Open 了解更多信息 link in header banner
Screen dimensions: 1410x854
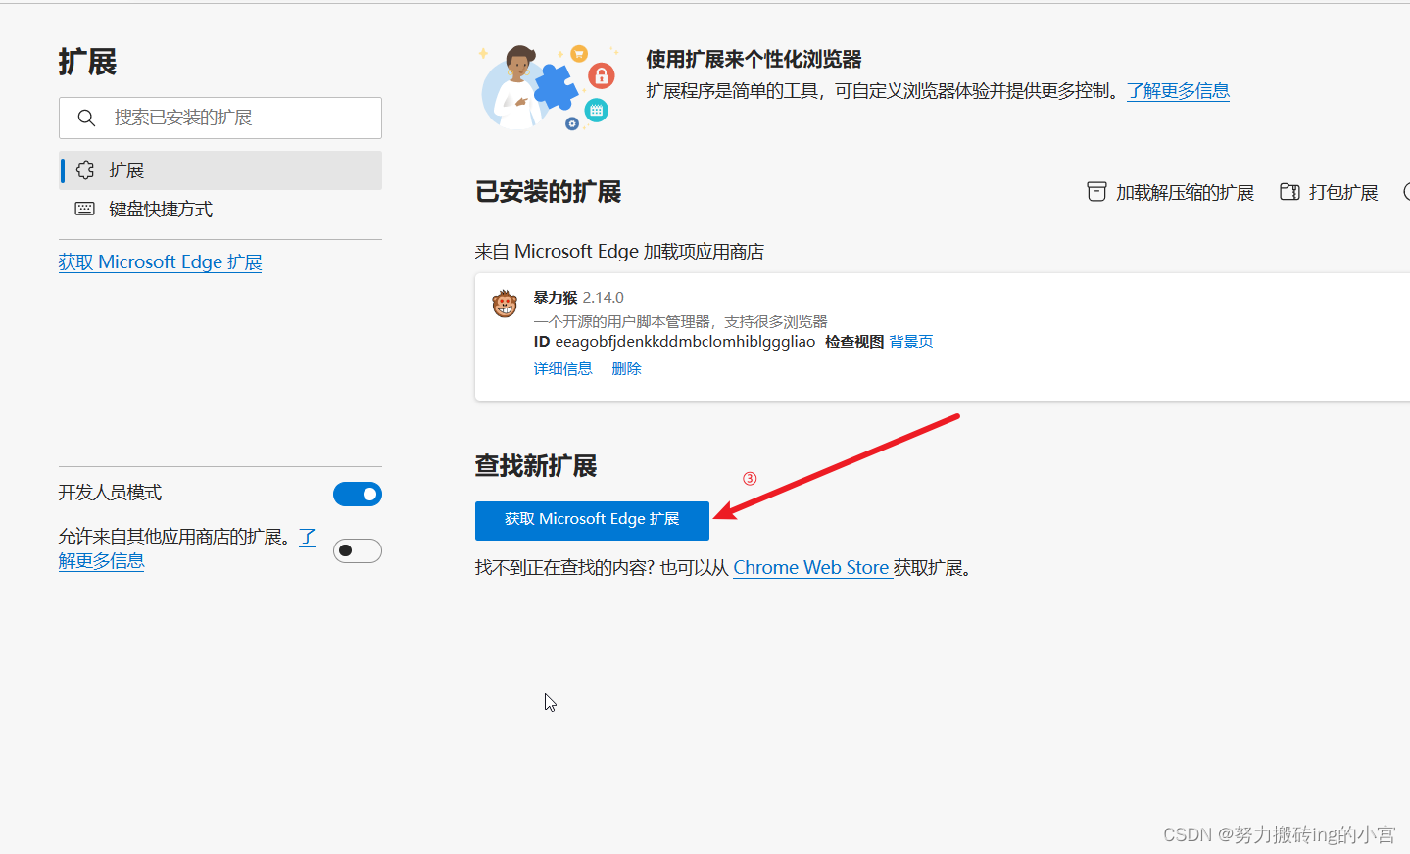[x=1178, y=91]
